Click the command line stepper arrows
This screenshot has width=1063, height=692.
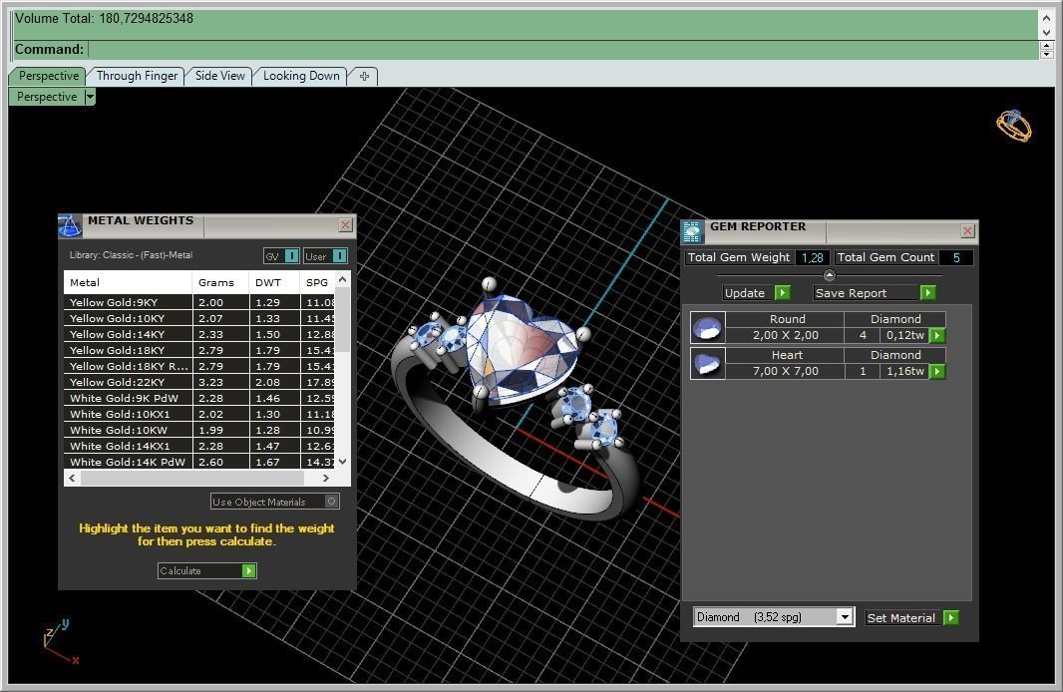pyautogui.click(x=1046, y=50)
